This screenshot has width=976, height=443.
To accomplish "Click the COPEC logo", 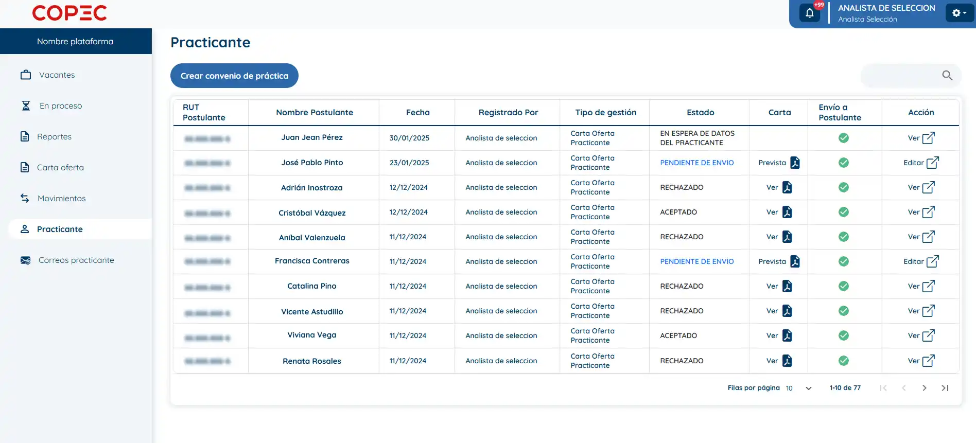I will coord(69,13).
